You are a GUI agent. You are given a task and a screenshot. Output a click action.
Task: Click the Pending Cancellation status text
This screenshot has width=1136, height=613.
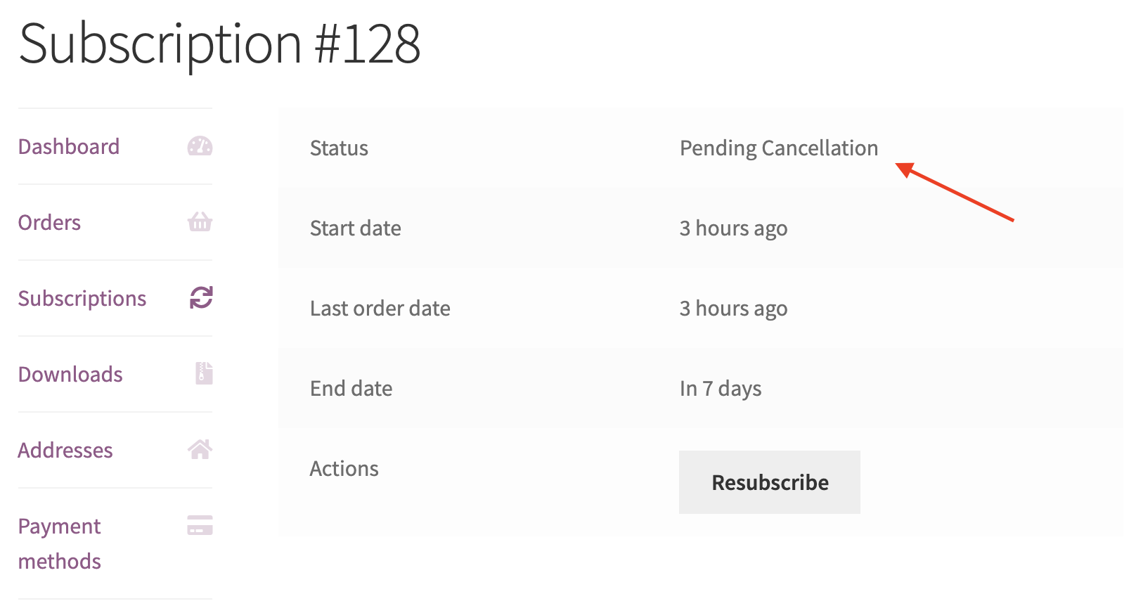pos(778,148)
